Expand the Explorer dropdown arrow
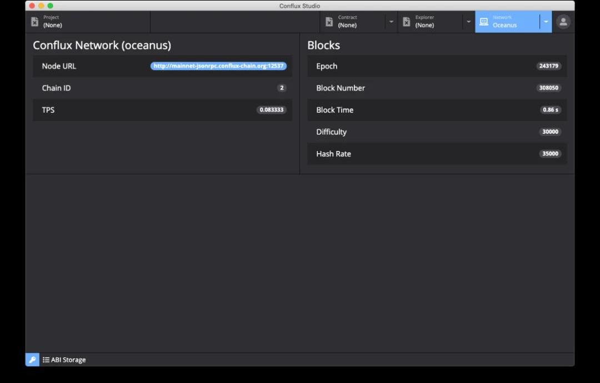The height and width of the screenshot is (383, 600). click(468, 22)
